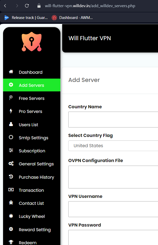Click the VPN Password label
The width and height of the screenshot is (158, 245).
(x=85, y=225)
